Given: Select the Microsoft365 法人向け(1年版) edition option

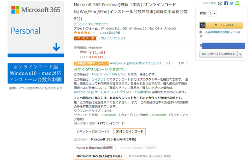Looking at the screenshot, I should pos(150,156).
